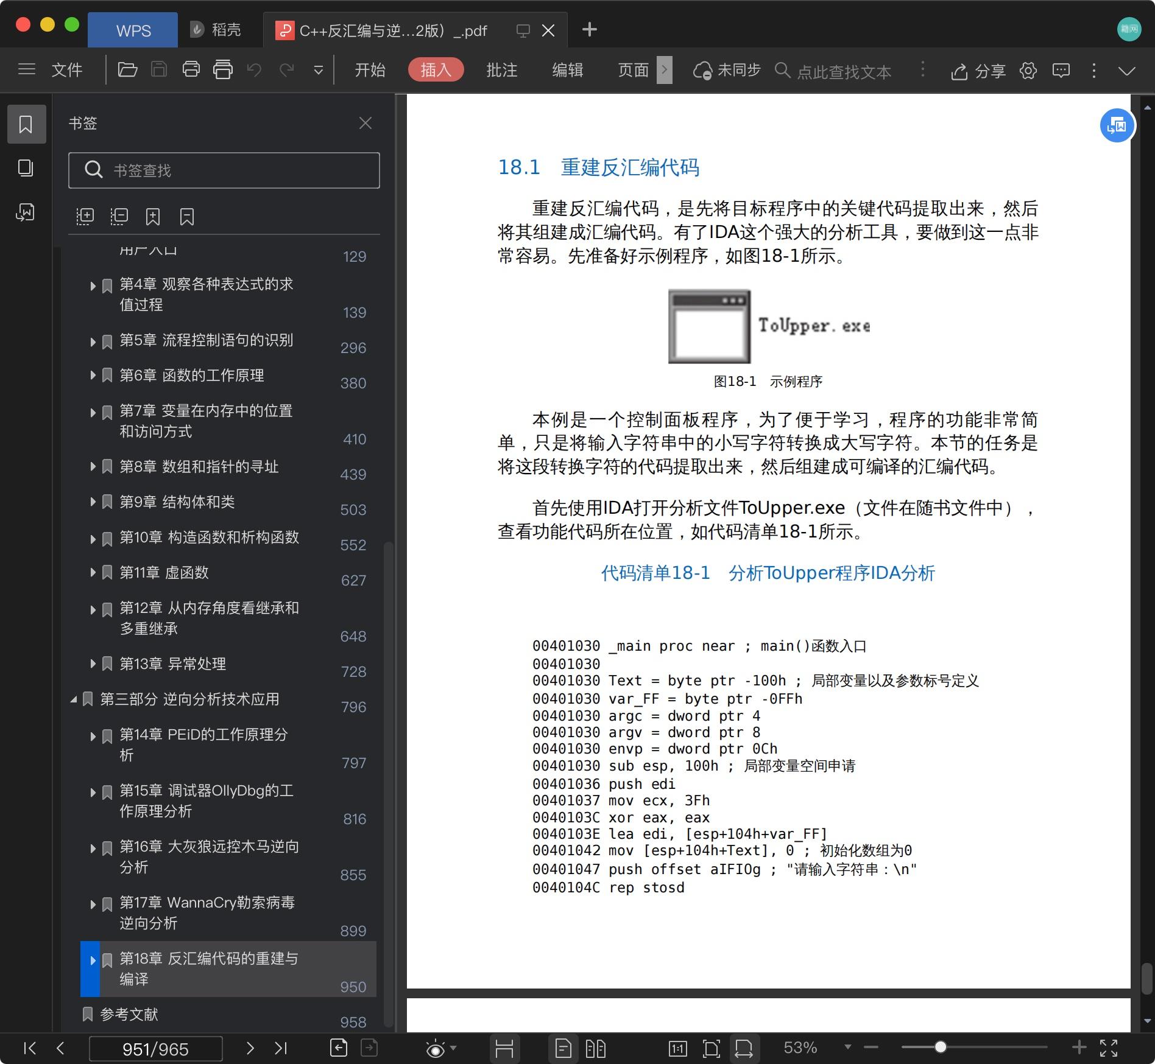Set zoom to actual size 1:1

coord(678,1048)
